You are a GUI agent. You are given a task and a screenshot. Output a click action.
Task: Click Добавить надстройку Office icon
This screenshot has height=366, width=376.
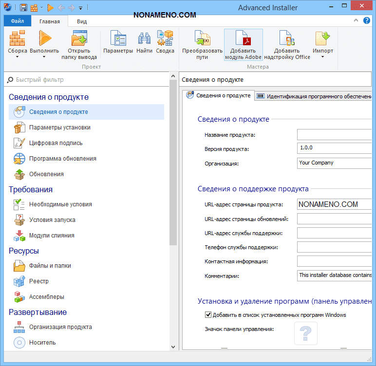287,38
